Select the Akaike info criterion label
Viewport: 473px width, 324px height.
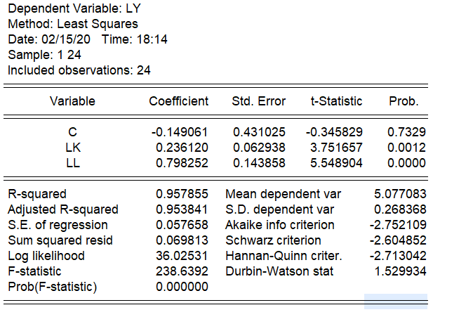(x=280, y=225)
